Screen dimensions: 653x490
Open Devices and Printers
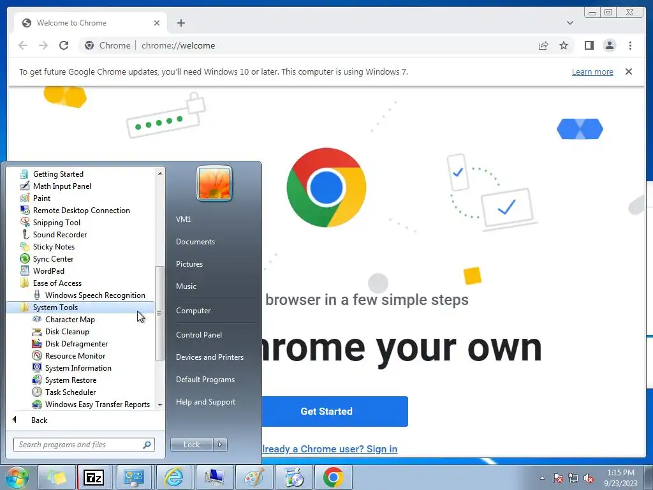[x=209, y=357]
